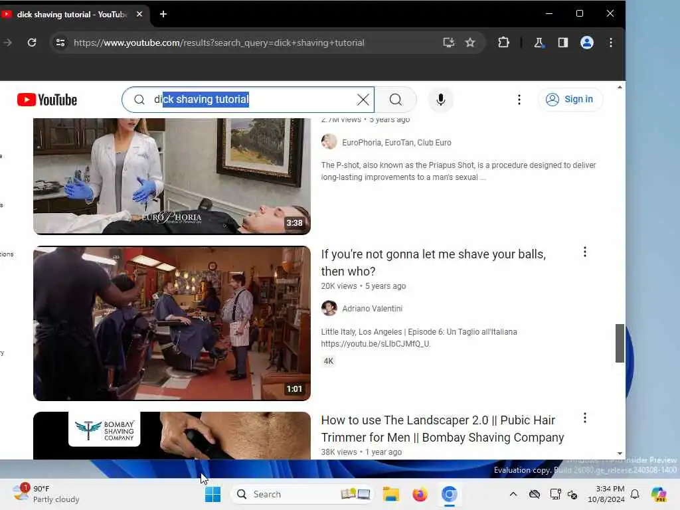The width and height of the screenshot is (680, 510).
Task: Bookmark this page with star icon
Action: 470,42
